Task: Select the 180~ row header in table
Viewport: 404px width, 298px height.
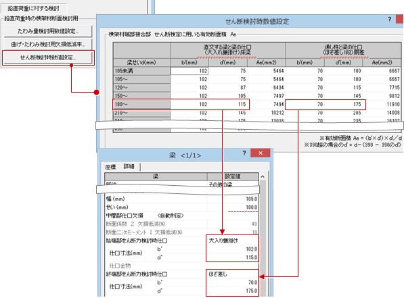Action: 141,105
